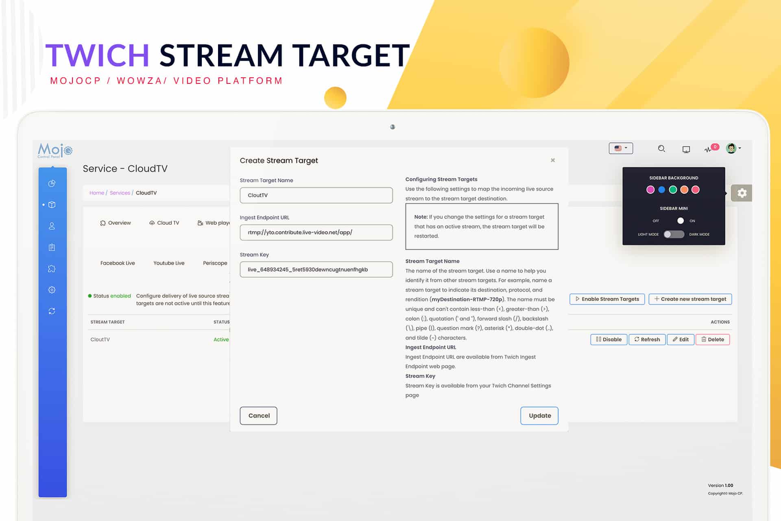Click the 'Version 1.00' footer text

pos(720,485)
